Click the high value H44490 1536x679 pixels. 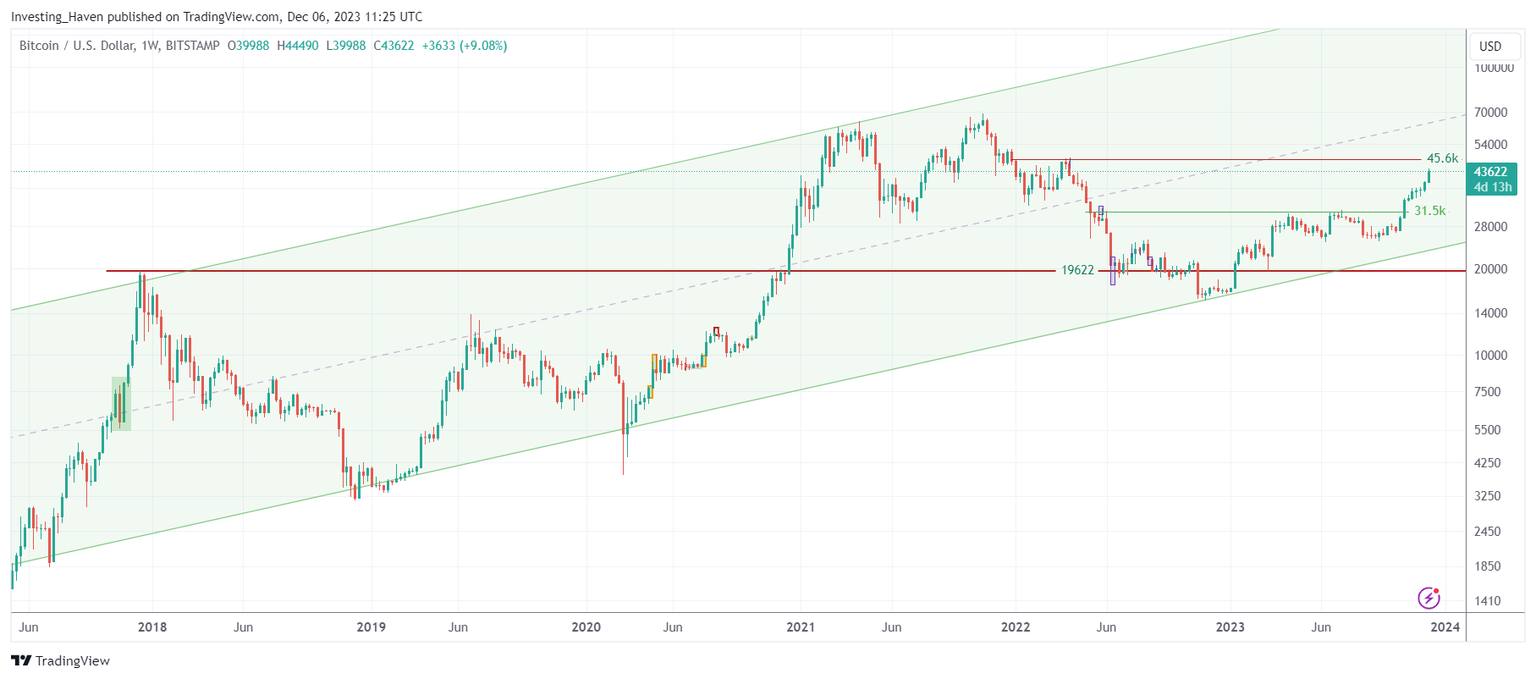pos(298,46)
